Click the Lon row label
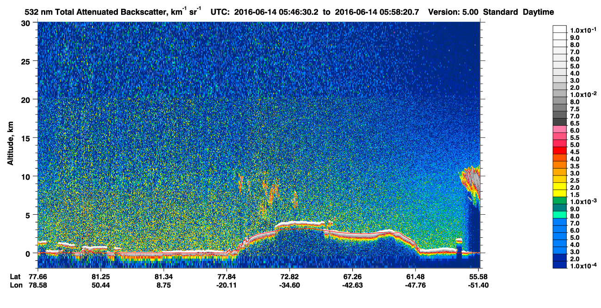601x308 pixels. (15, 285)
